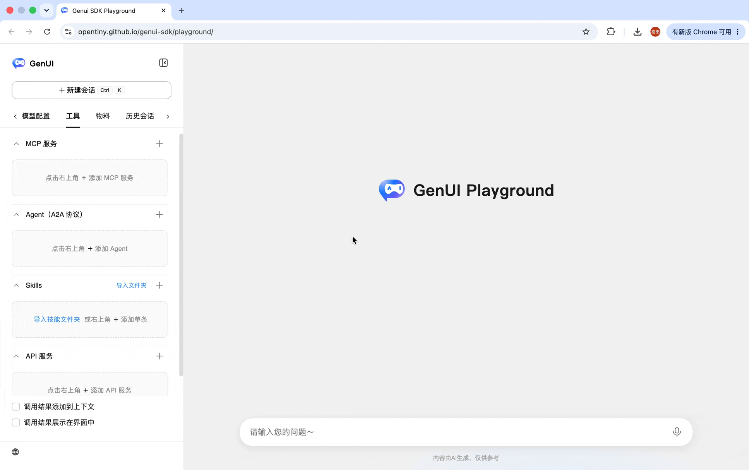Screen dimensions: 749x470
Task: Open Chrome downloads icon
Action: [637, 32]
